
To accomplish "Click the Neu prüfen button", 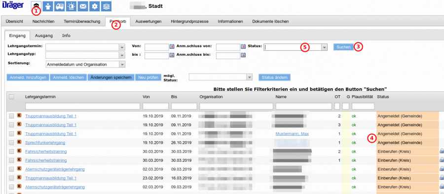I will point(148,78).
